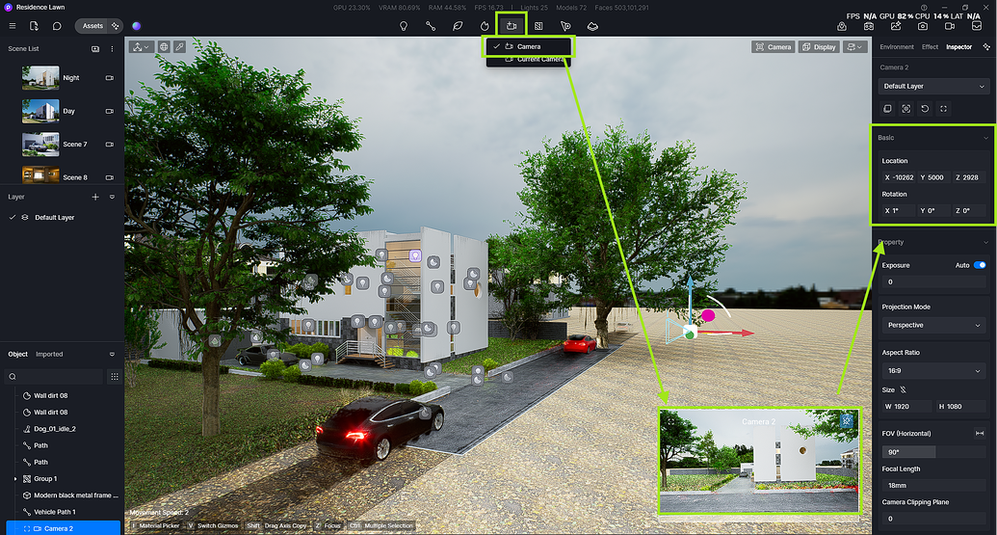Open the Aspect Ratio 16:9 dropdown
Viewport: 997px width, 535px height.
coord(933,371)
